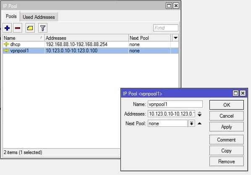Focus the Find search field
This screenshot has width=251, height=175.
click(165, 28)
